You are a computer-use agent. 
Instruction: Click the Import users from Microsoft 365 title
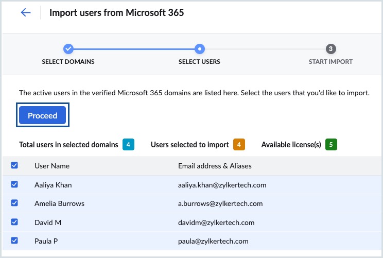[117, 13]
